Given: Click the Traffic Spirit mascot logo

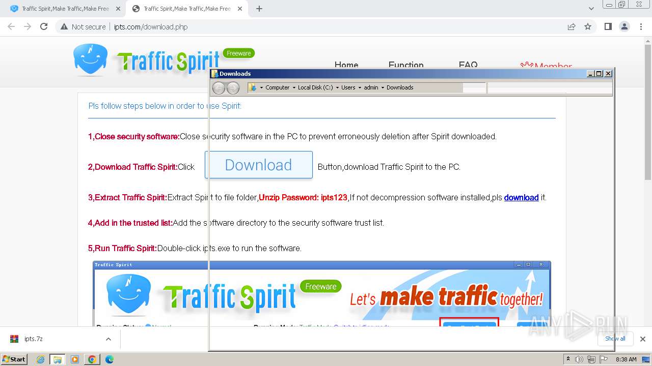Looking at the screenshot, I should click(90, 59).
